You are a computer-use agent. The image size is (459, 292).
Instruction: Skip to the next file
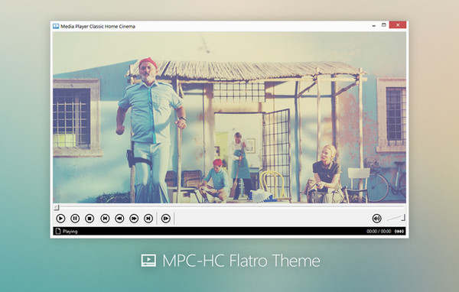pyautogui.click(x=148, y=219)
